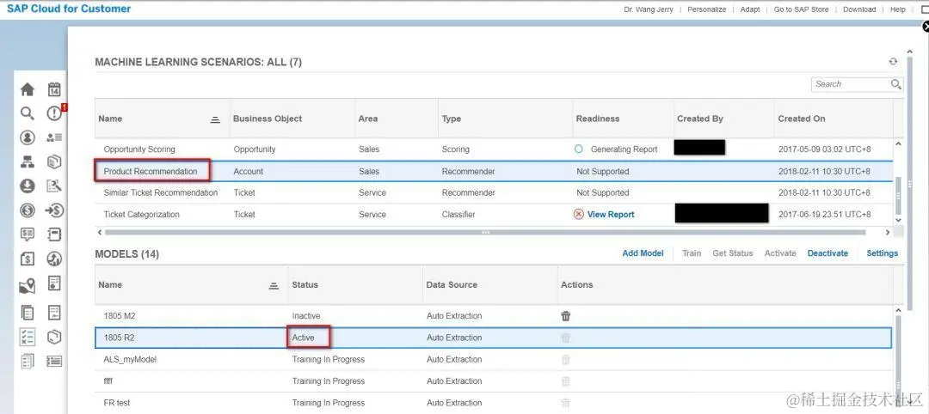Screen dimensions: 929x414
Task: Open the org hierarchy chart icon
Action: (28, 161)
